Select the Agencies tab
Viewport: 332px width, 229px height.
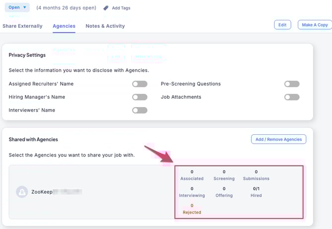coord(64,26)
